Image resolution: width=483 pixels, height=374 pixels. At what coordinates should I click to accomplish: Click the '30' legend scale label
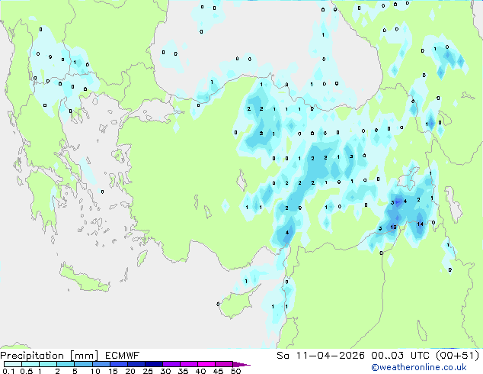[165, 371]
